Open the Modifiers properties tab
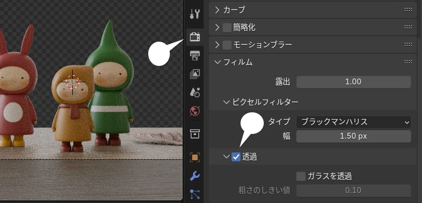The image size is (422, 203). (195, 176)
